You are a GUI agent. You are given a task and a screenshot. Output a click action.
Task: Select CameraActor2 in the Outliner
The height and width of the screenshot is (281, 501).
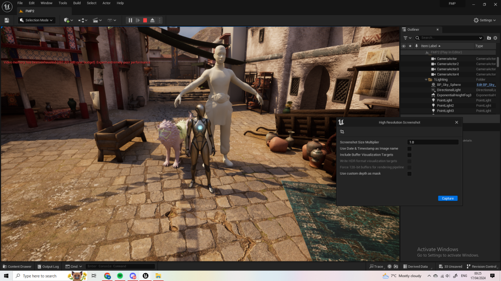[448, 64]
